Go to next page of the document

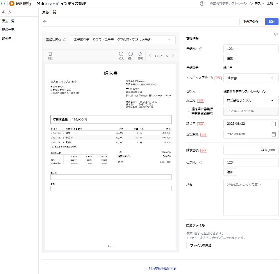click(173, 56)
